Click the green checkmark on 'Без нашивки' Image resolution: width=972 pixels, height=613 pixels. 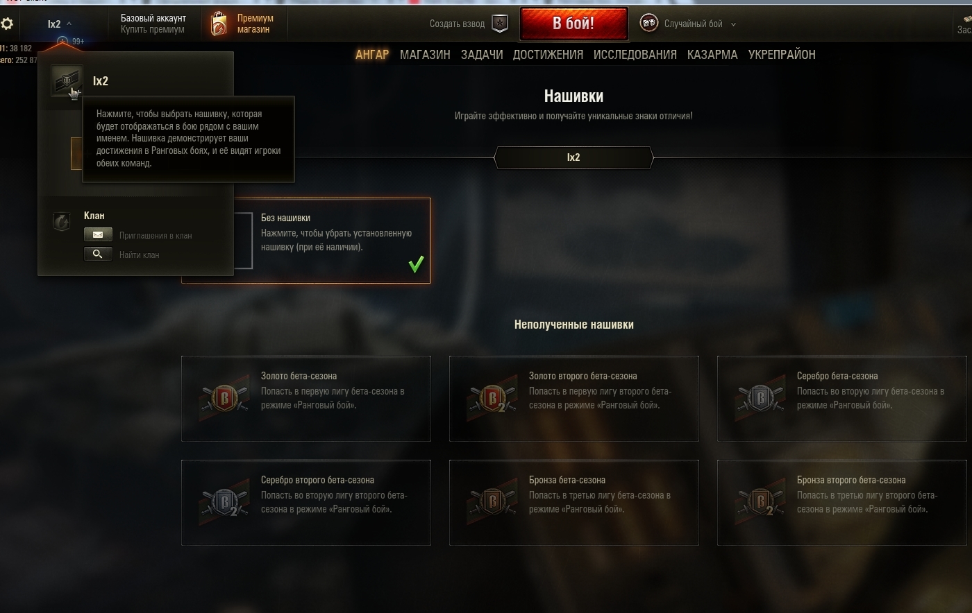pyautogui.click(x=416, y=264)
